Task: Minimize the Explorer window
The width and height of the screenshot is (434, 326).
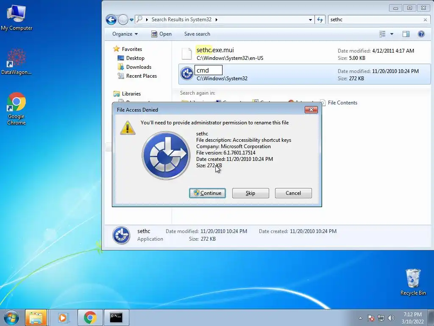Action: (x=395, y=8)
